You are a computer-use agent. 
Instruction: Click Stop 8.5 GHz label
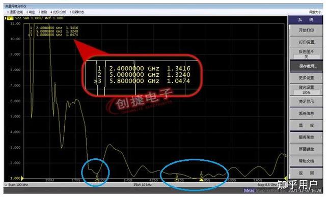click(x=267, y=185)
